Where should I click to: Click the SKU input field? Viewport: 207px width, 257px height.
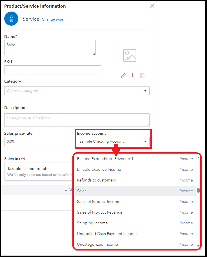(52, 70)
